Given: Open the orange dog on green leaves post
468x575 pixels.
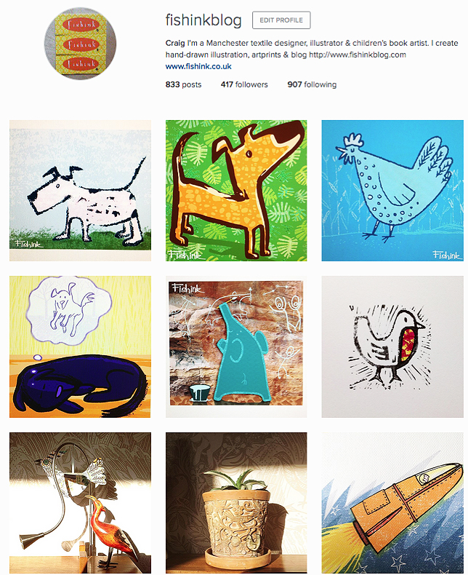Looking at the screenshot, I should (236, 191).
